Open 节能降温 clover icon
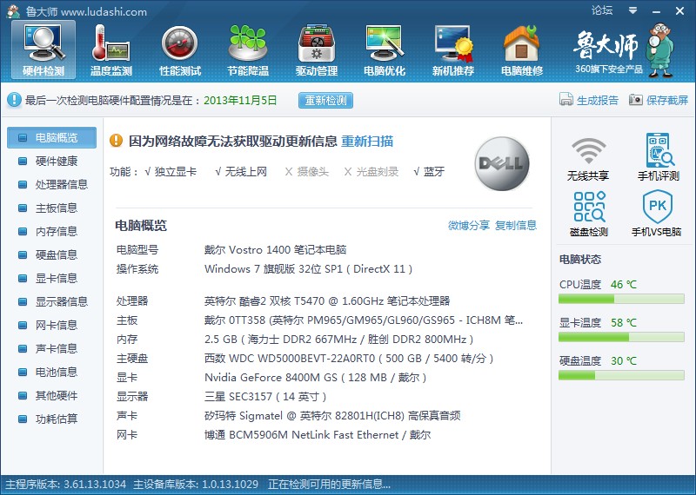Screen dimensions: 696x495 [248, 49]
